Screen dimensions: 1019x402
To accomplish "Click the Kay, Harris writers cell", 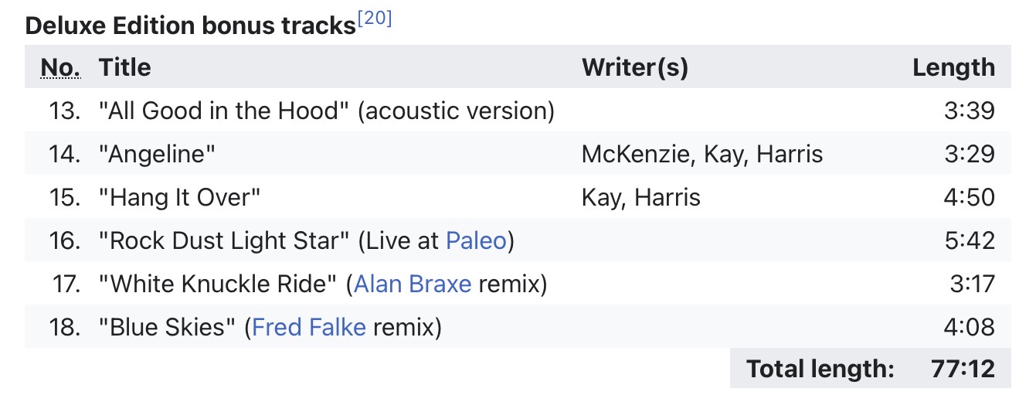I will coord(640,197).
